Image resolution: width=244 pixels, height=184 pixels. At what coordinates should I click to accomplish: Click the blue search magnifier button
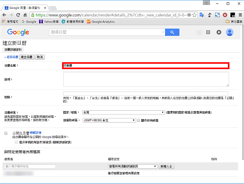click(x=172, y=32)
